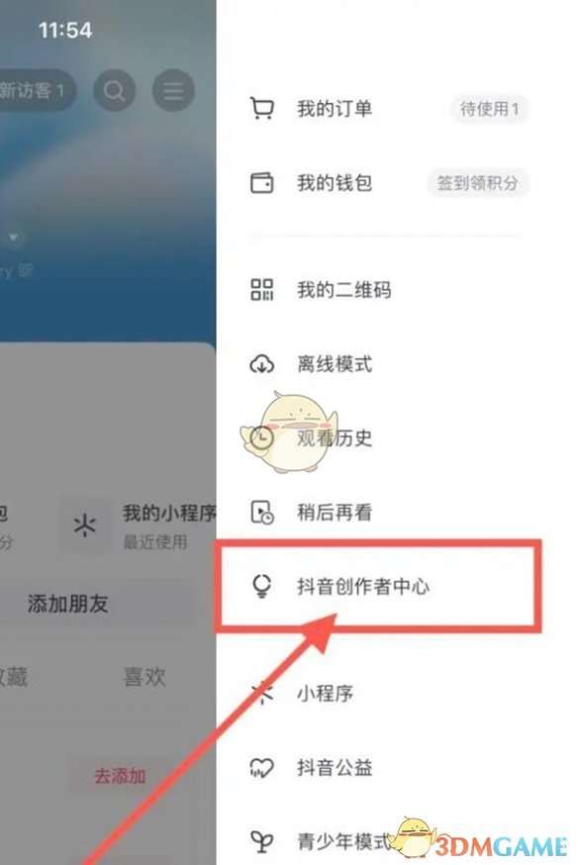Screen dimensions: 578x865
Task: Tap the 签到领积分 badge on wallet
Action: coord(478,182)
